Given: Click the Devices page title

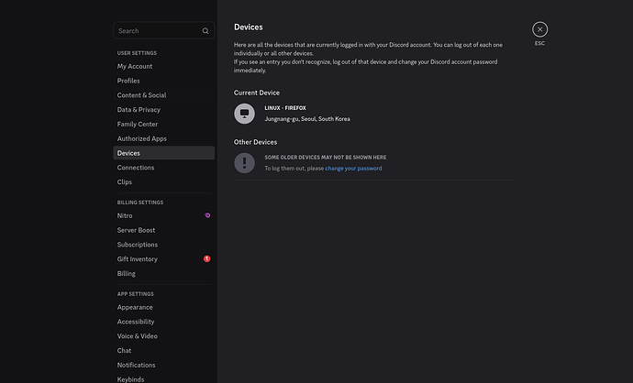Looking at the screenshot, I should click(x=249, y=27).
